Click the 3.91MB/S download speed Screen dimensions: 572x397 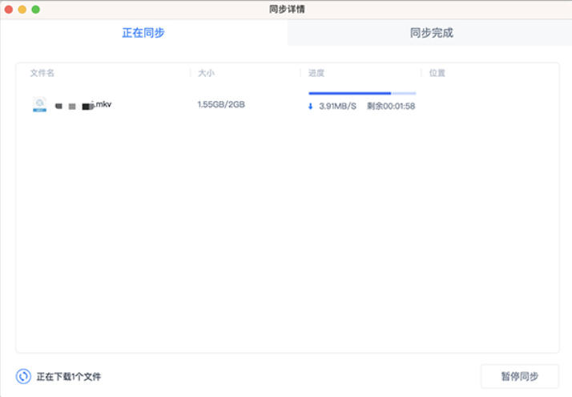pyautogui.click(x=337, y=106)
